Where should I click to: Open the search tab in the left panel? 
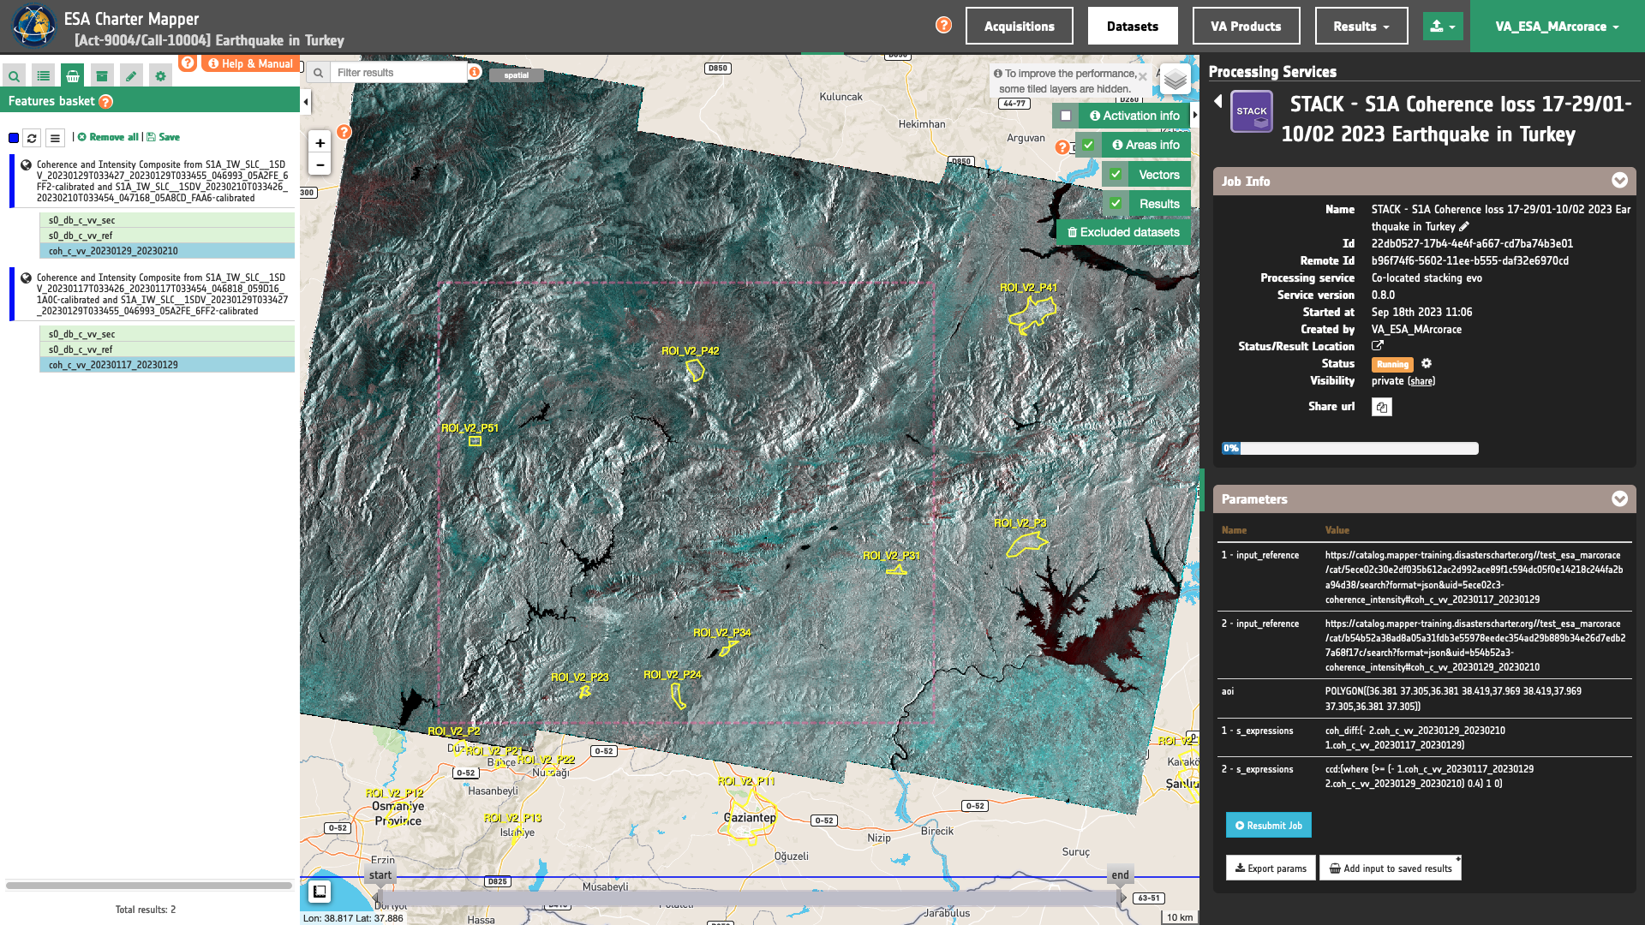(15, 76)
